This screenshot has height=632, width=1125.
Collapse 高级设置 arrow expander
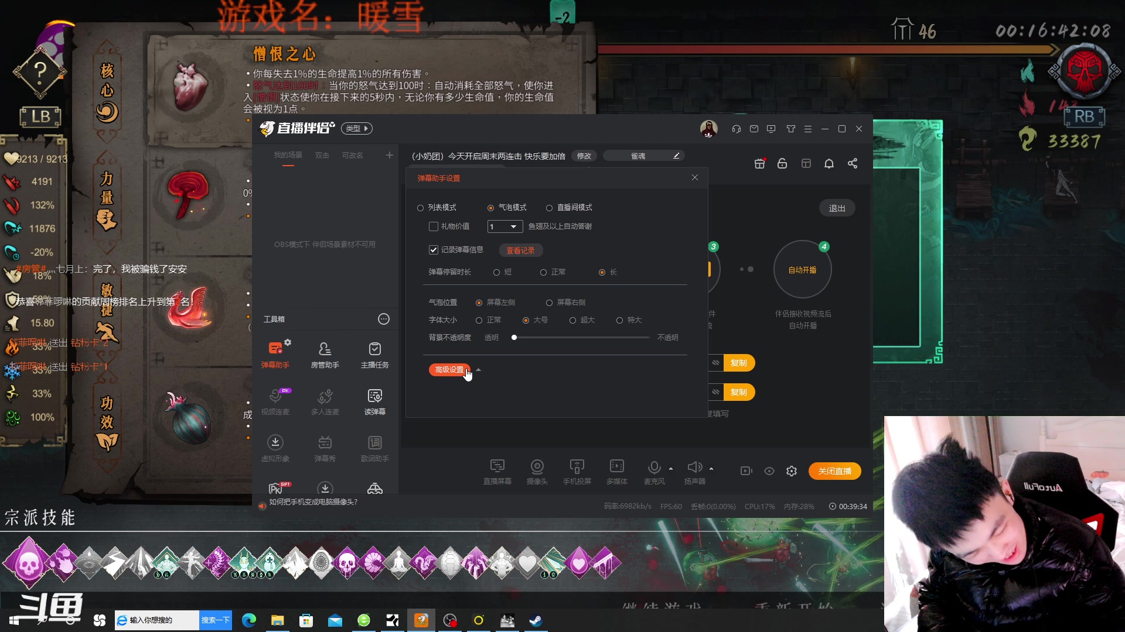tap(478, 370)
